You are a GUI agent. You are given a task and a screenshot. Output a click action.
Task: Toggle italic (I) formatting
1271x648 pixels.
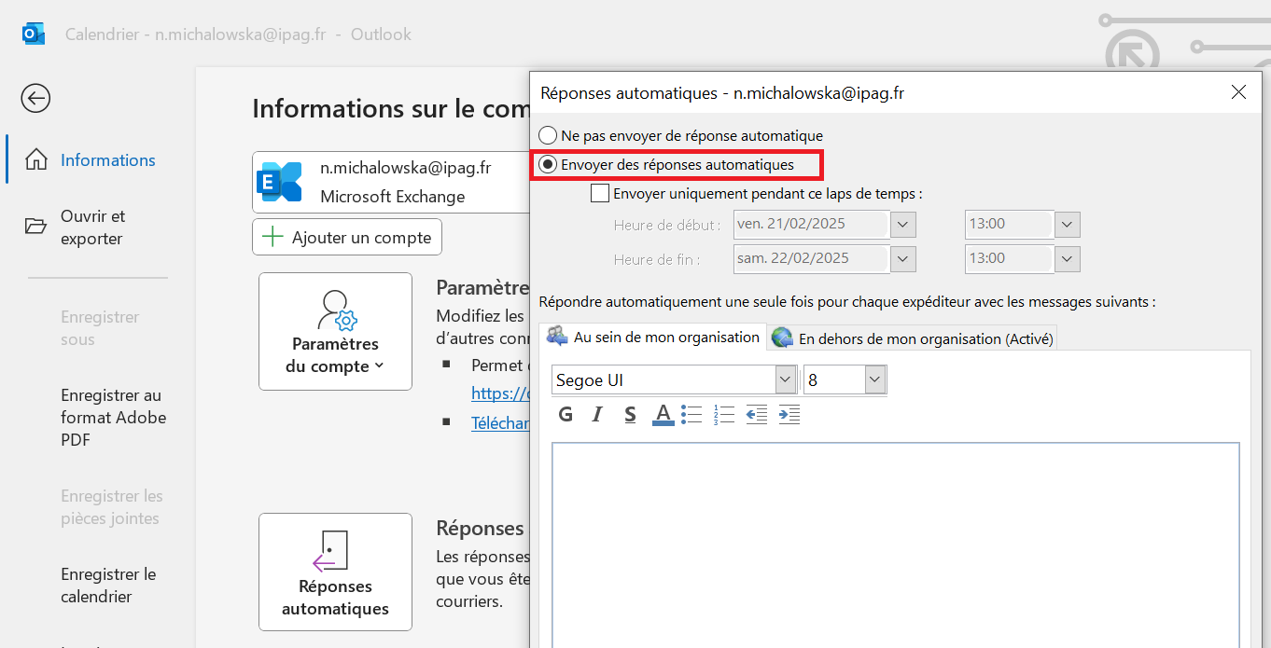[598, 415]
